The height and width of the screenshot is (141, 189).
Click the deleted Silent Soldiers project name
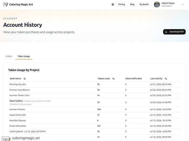click(16, 101)
